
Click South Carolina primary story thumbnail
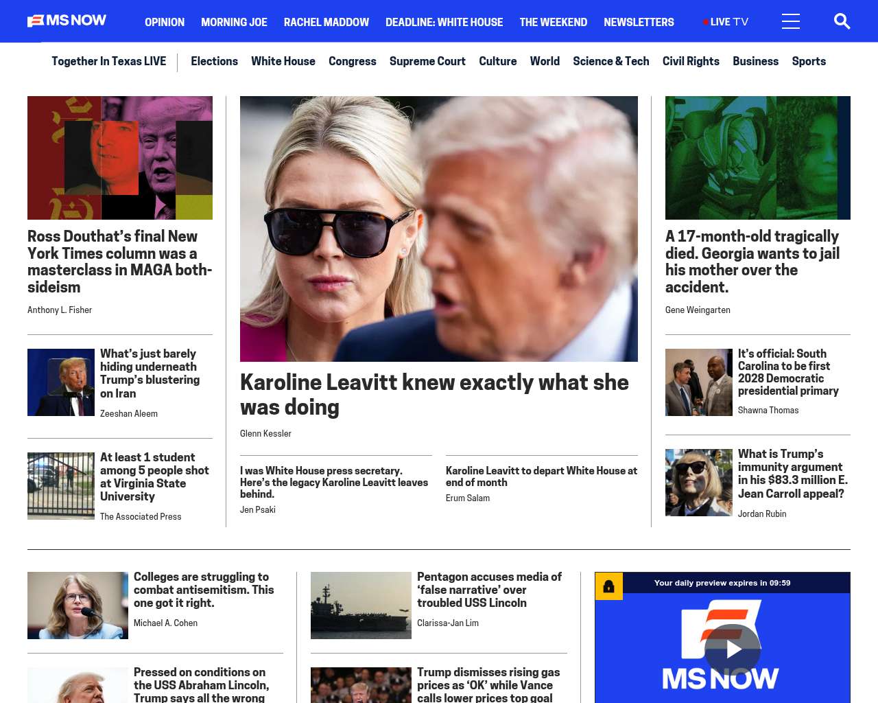tap(699, 382)
